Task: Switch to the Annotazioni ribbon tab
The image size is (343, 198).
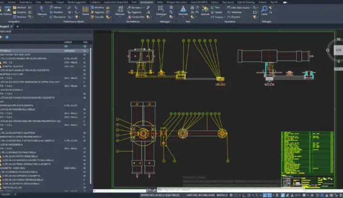Action: (x=146, y=2)
